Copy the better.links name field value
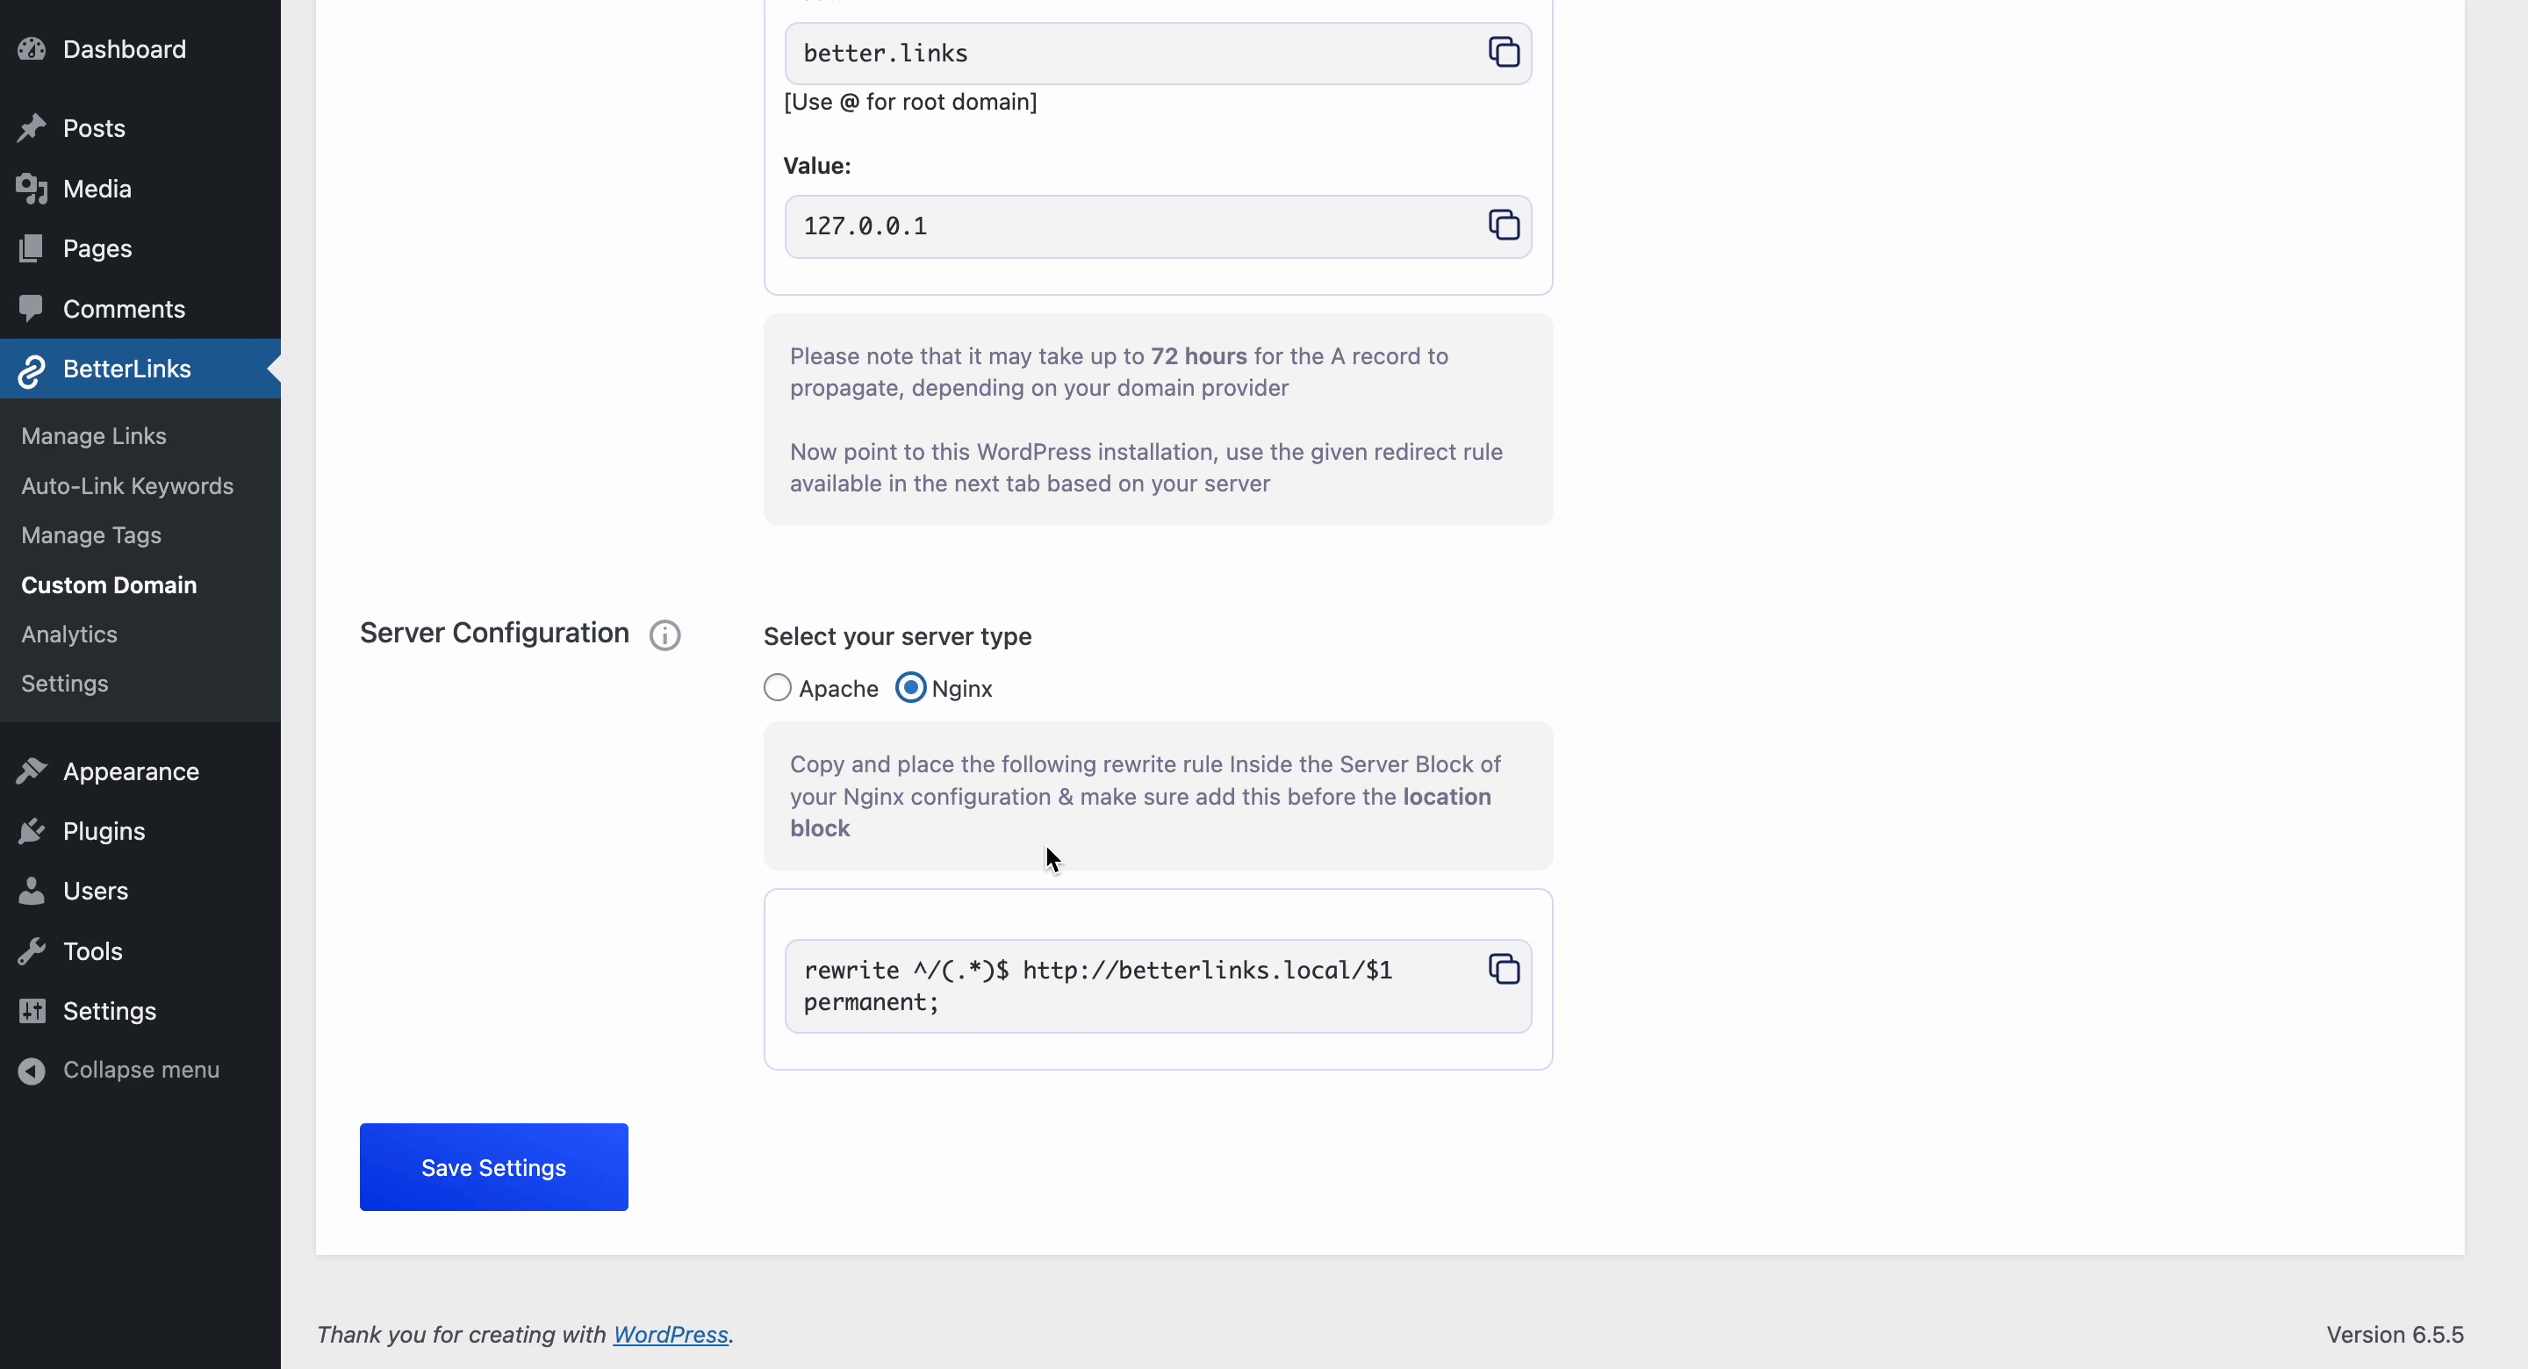 pyautogui.click(x=1504, y=52)
